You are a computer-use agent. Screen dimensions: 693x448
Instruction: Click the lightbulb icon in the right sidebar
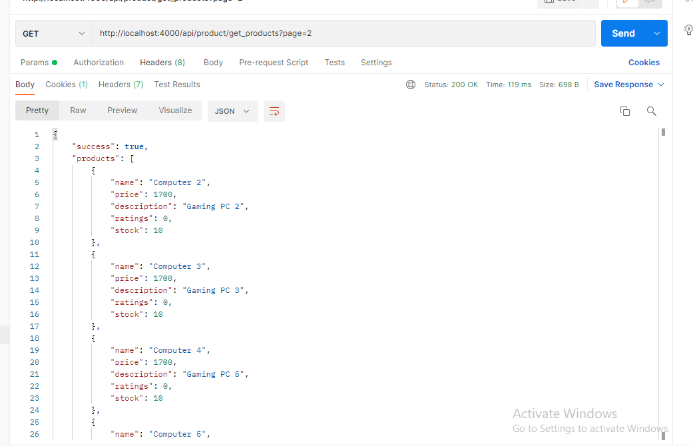tap(688, 30)
